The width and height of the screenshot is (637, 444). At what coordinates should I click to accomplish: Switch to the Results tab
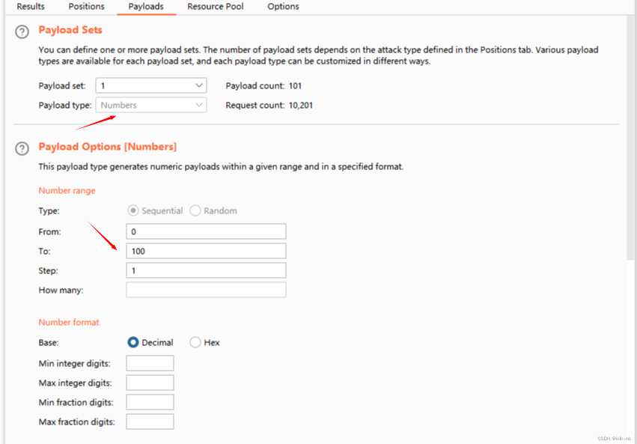31,7
